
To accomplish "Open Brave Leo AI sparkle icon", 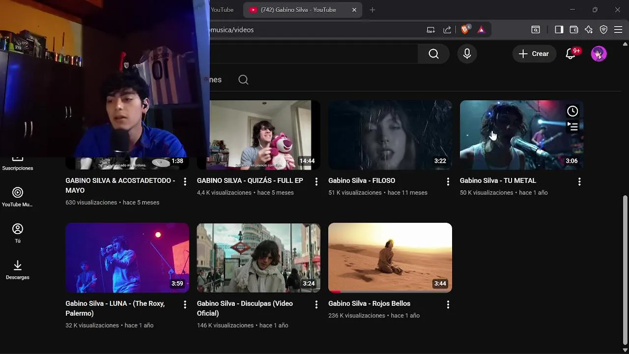I will point(589,30).
